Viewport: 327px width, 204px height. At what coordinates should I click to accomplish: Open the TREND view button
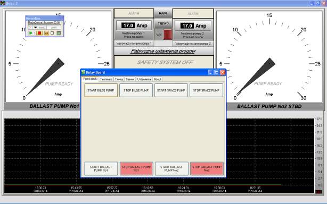163,23
